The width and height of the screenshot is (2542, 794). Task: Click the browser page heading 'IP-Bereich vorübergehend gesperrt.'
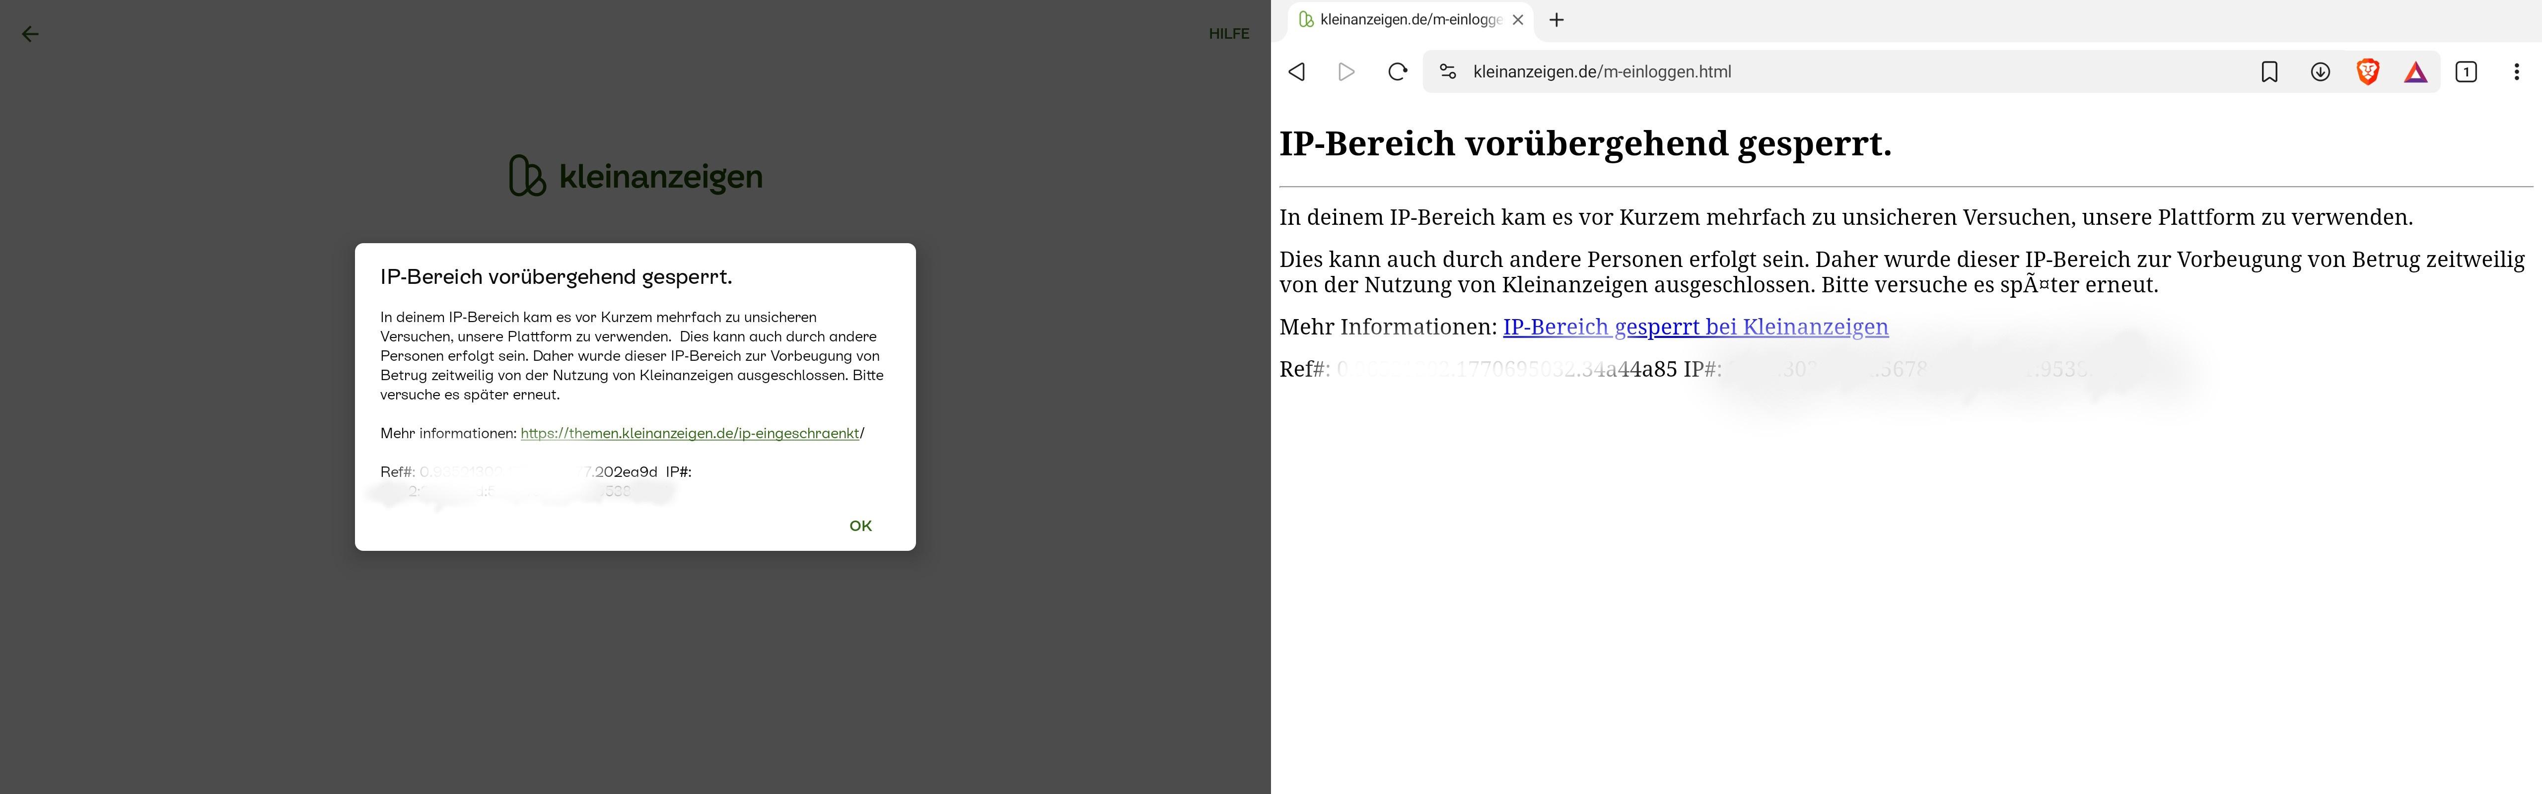[1586, 144]
